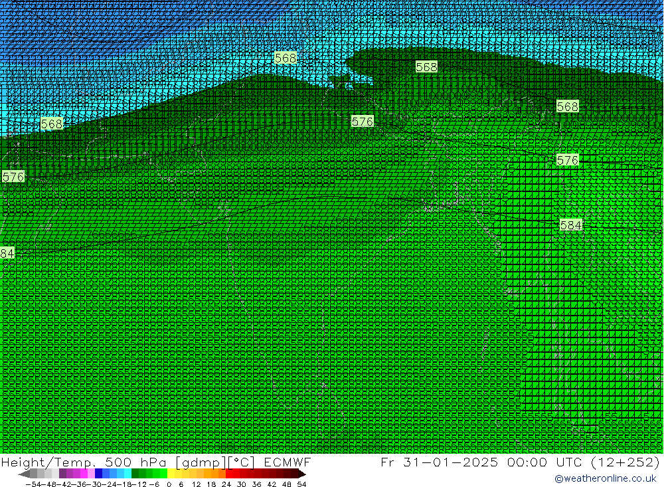Click the '(12+252)' forecast step text
The height and width of the screenshot is (487, 664).
(625, 462)
